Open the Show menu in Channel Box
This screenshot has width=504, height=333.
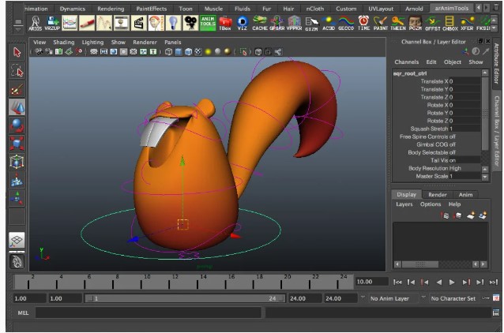point(476,62)
